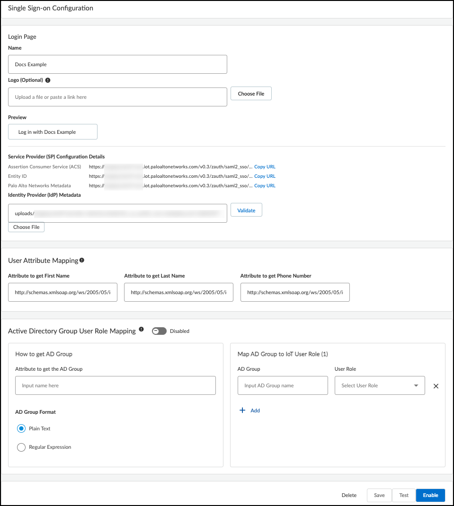
Task: Click the User Attribute Mapping info icon
Action: tap(82, 260)
